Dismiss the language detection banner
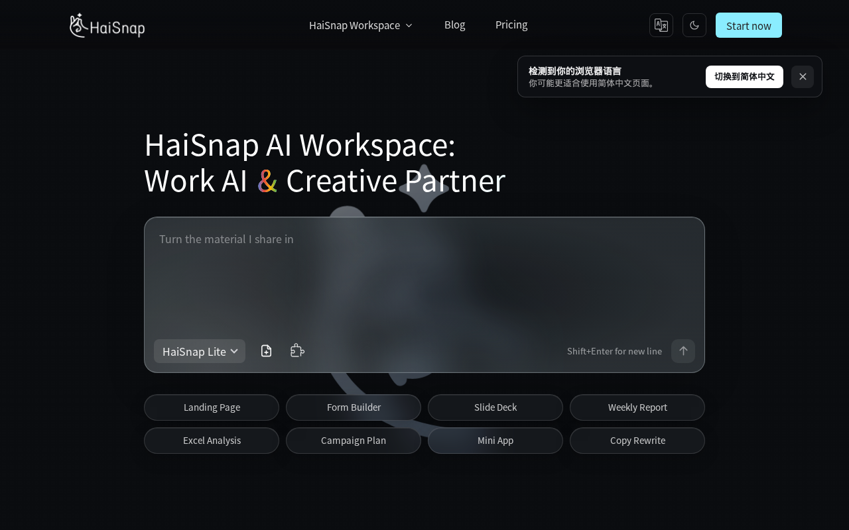The height and width of the screenshot is (530, 849). pos(803,77)
